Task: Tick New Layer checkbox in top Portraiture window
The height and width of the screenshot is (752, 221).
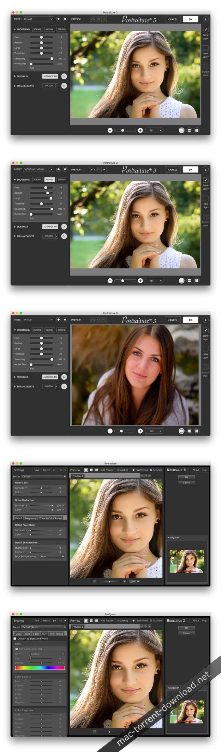Action: [x=206, y=48]
